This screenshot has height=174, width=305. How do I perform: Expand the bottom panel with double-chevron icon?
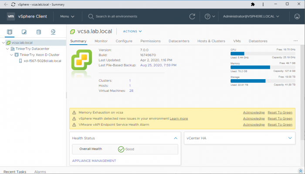[301, 171]
